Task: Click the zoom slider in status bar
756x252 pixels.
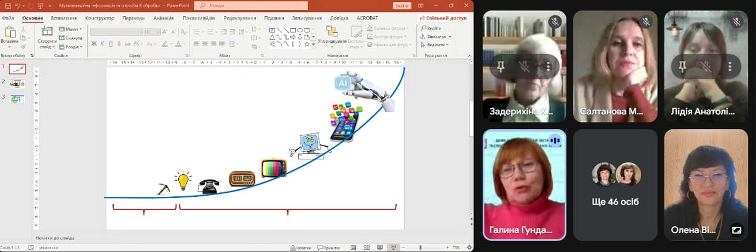Action: 420,247
